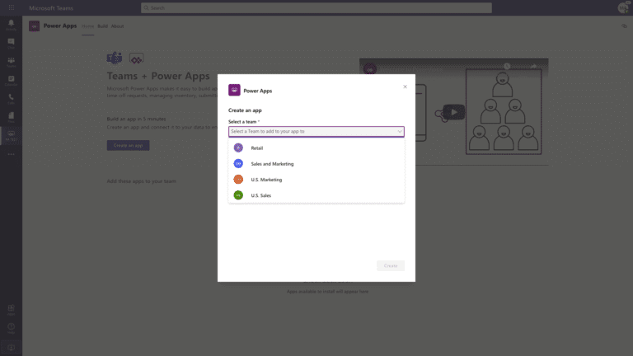Open more apps ellipsis in sidebar

coord(11,154)
